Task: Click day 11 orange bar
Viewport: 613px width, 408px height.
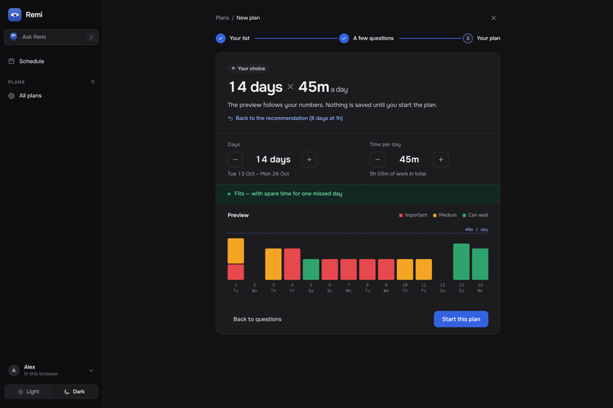Action: point(424,270)
